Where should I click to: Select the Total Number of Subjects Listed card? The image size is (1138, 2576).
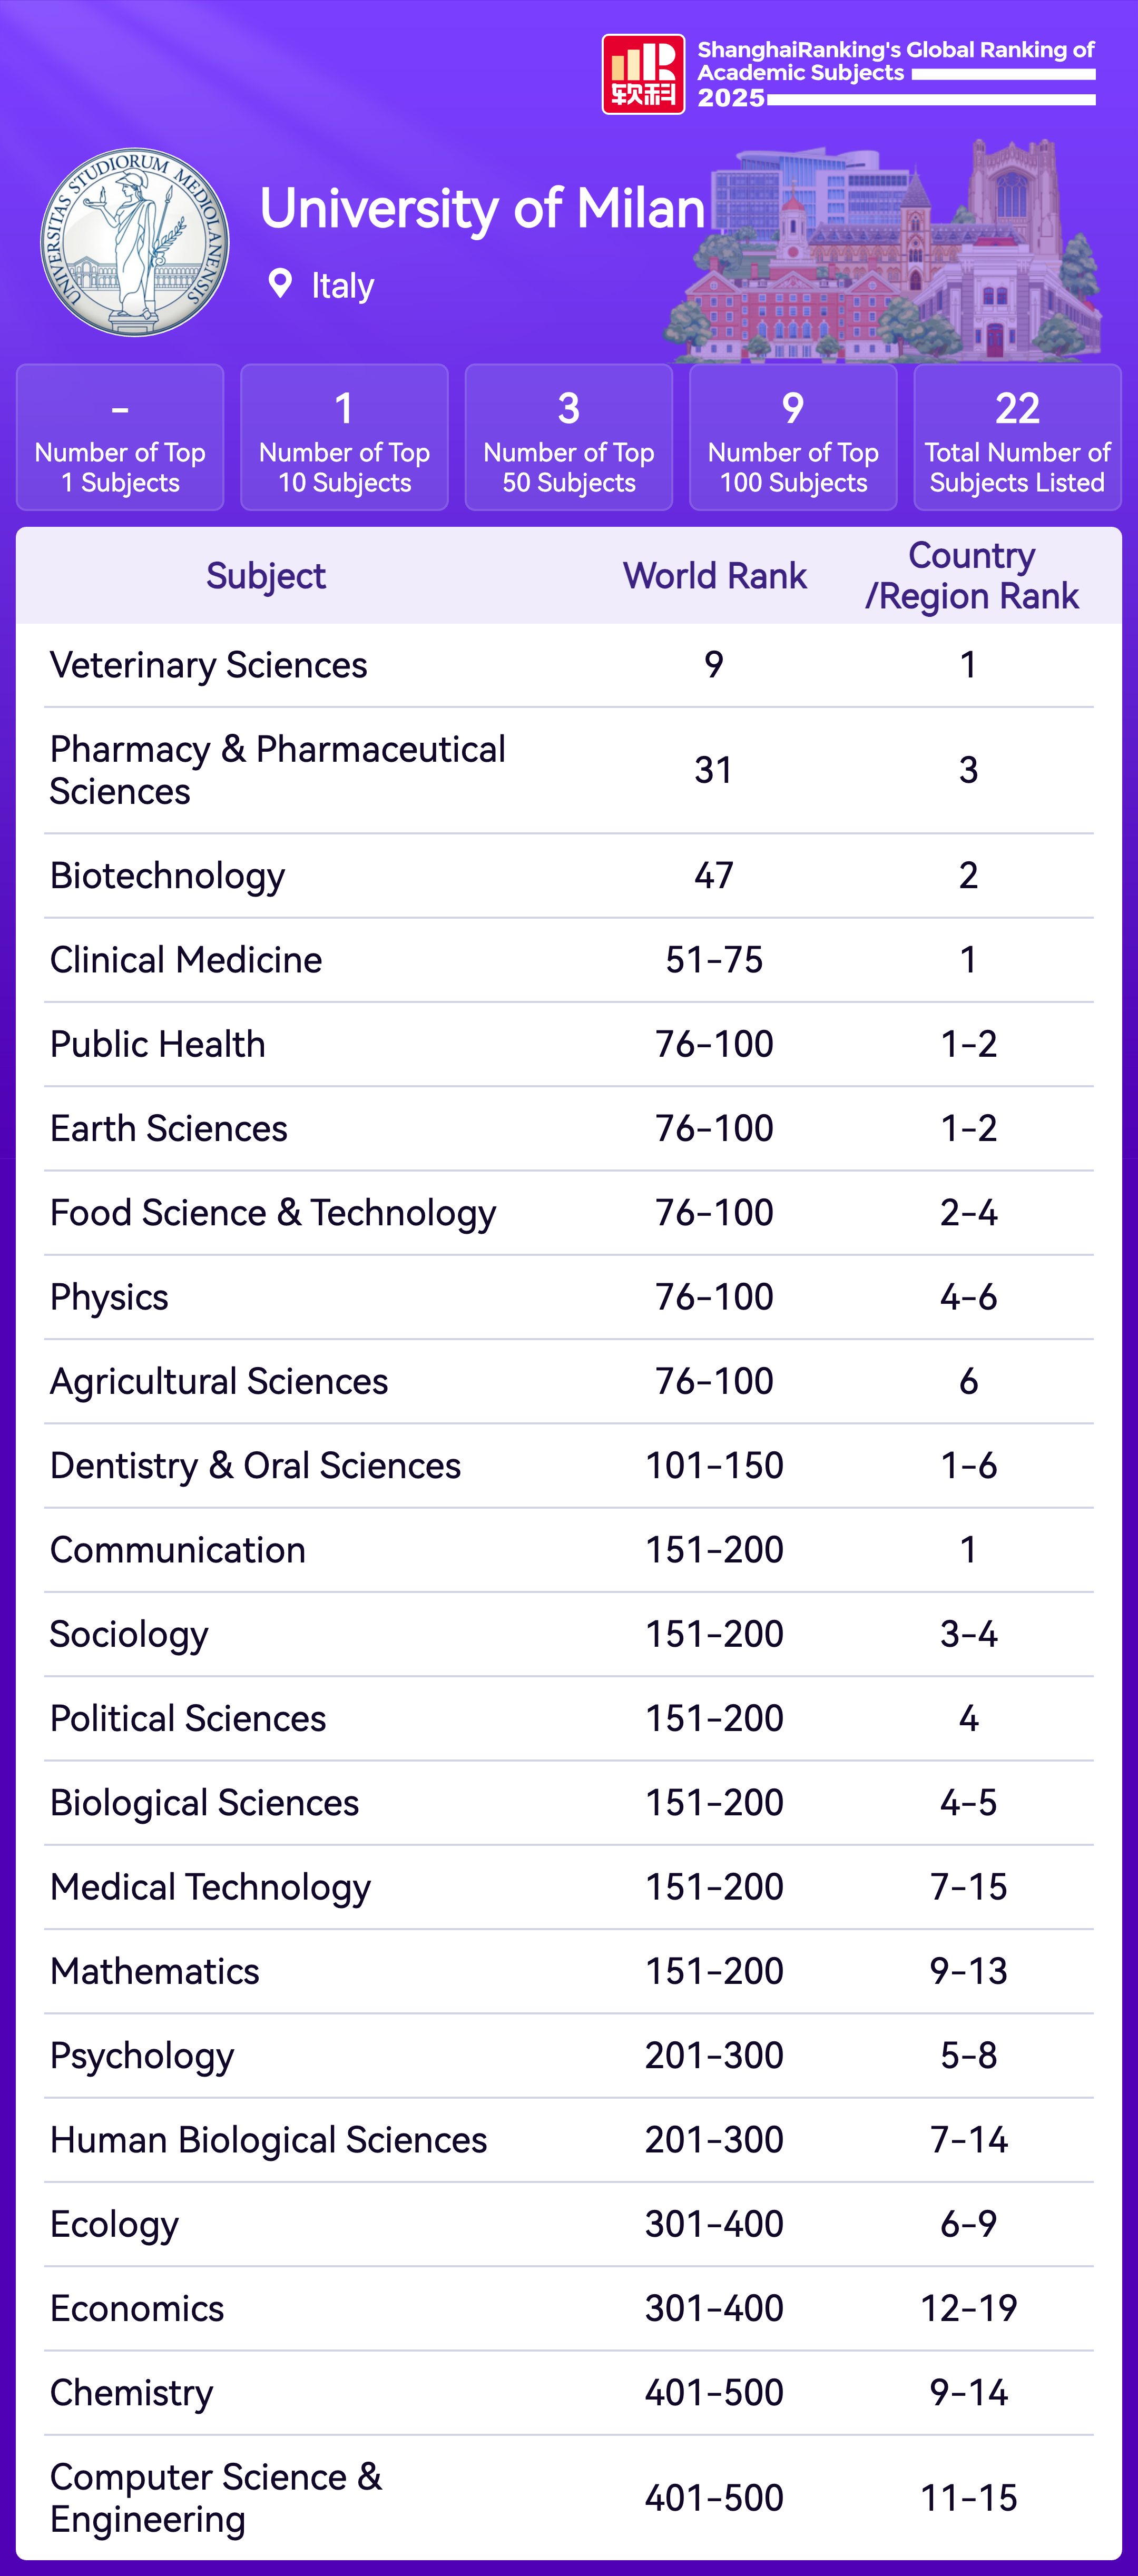(1017, 437)
